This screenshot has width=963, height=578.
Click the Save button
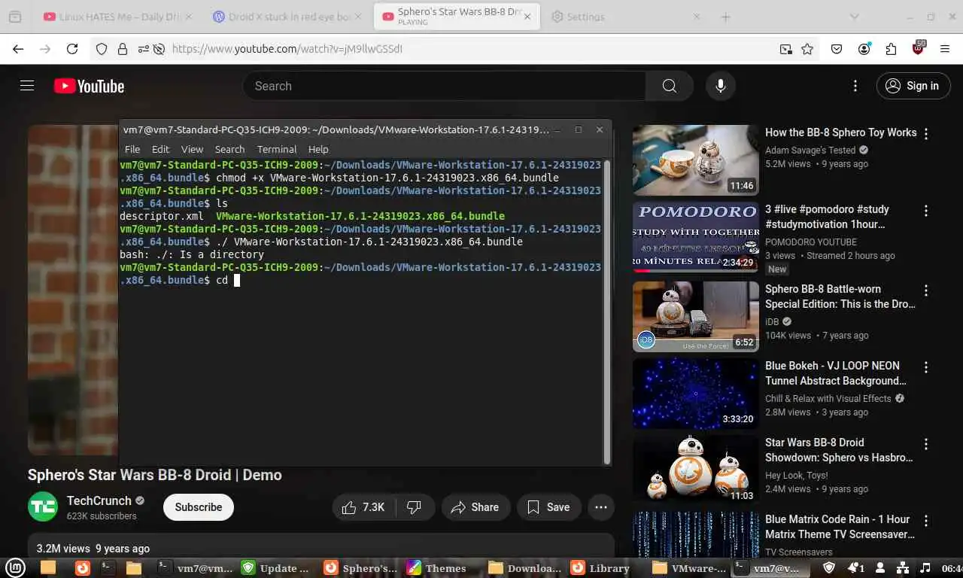(x=548, y=507)
